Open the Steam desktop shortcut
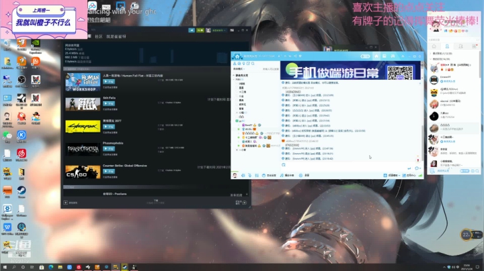Image resolution: width=484 pixels, height=271 pixels. (x=22, y=191)
